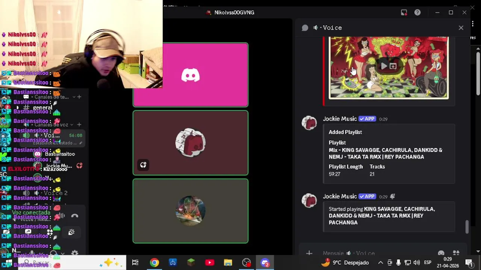Open weather widget 9°C Despejado
This screenshot has width=481, height=270.
point(345,262)
